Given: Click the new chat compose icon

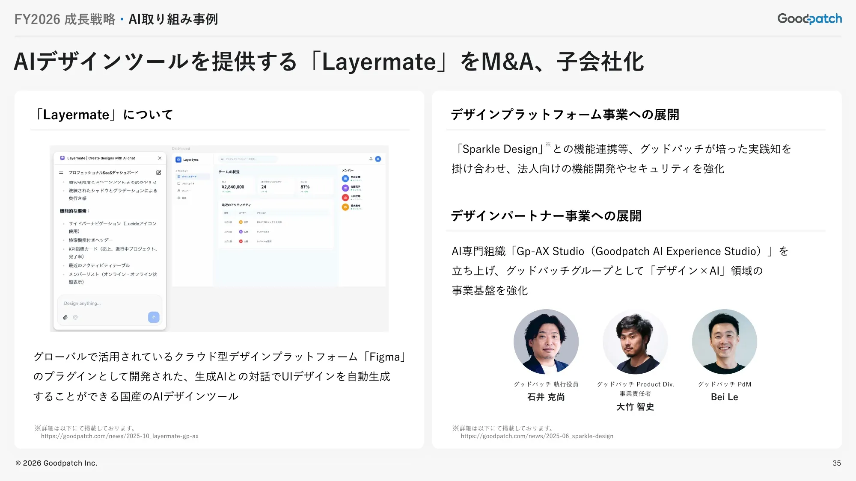Looking at the screenshot, I should [x=159, y=173].
